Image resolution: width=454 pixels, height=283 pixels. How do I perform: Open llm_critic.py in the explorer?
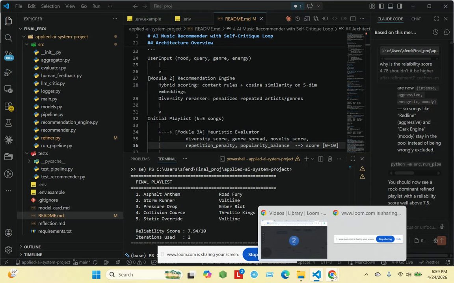(53, 83)
